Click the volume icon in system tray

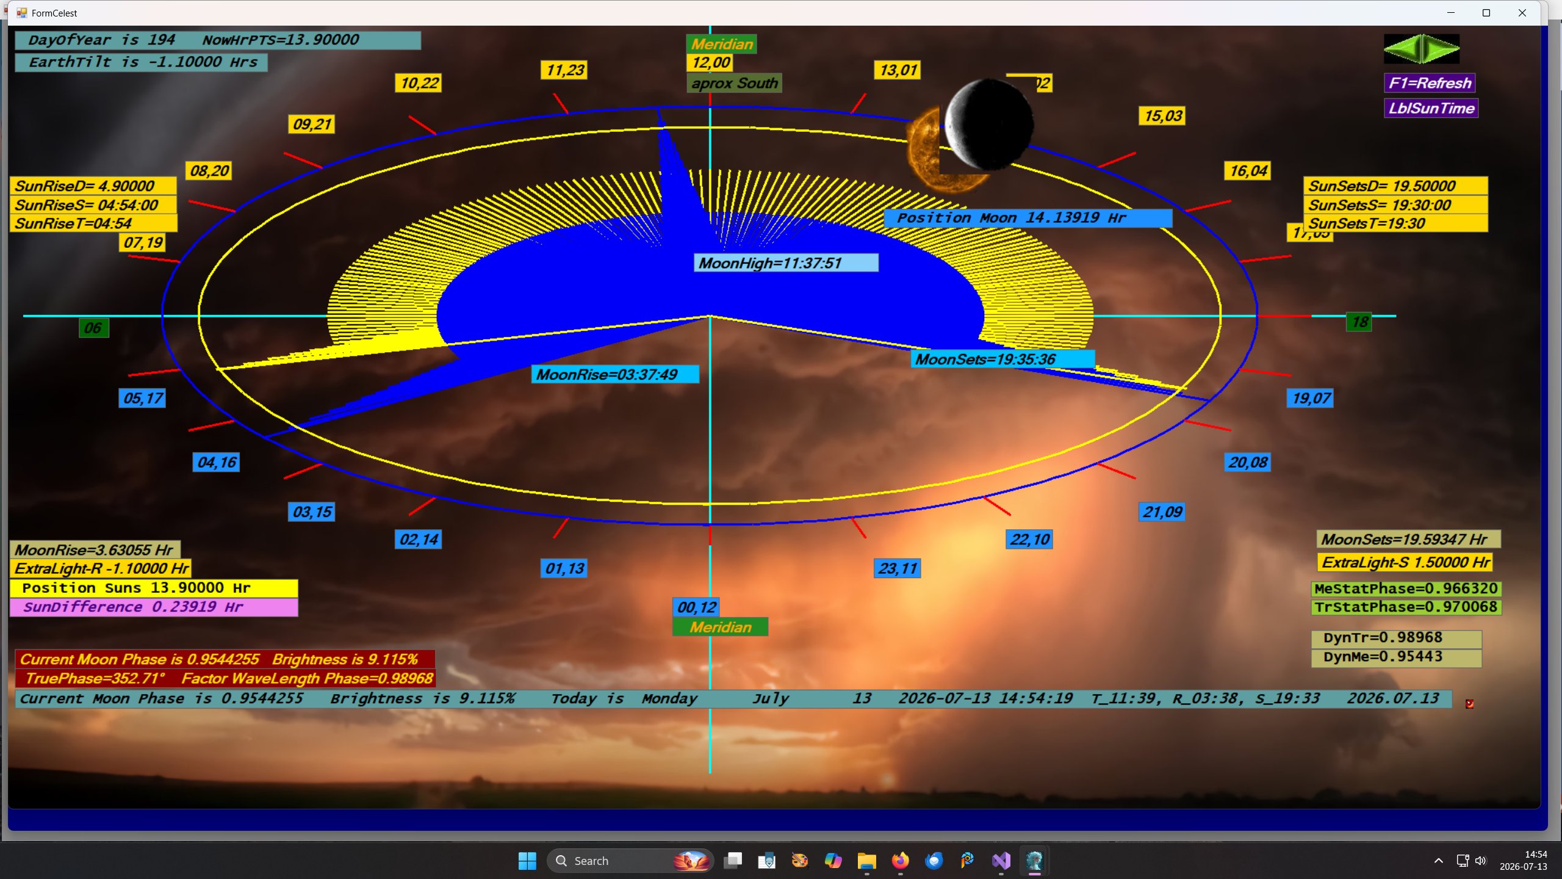point(1481,861)
